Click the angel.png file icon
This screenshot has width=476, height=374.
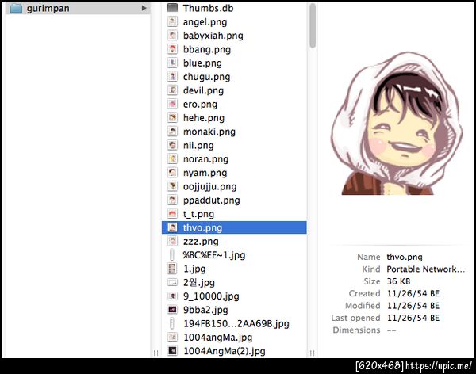[x=172, y=22]
